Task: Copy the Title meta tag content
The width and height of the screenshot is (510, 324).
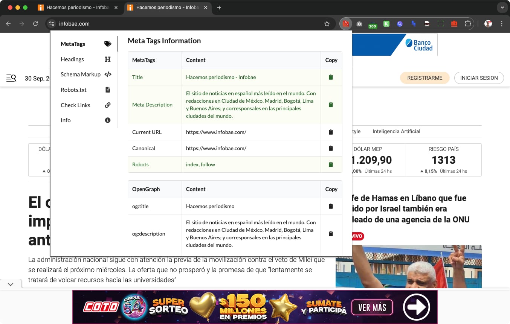Action: 331,77
